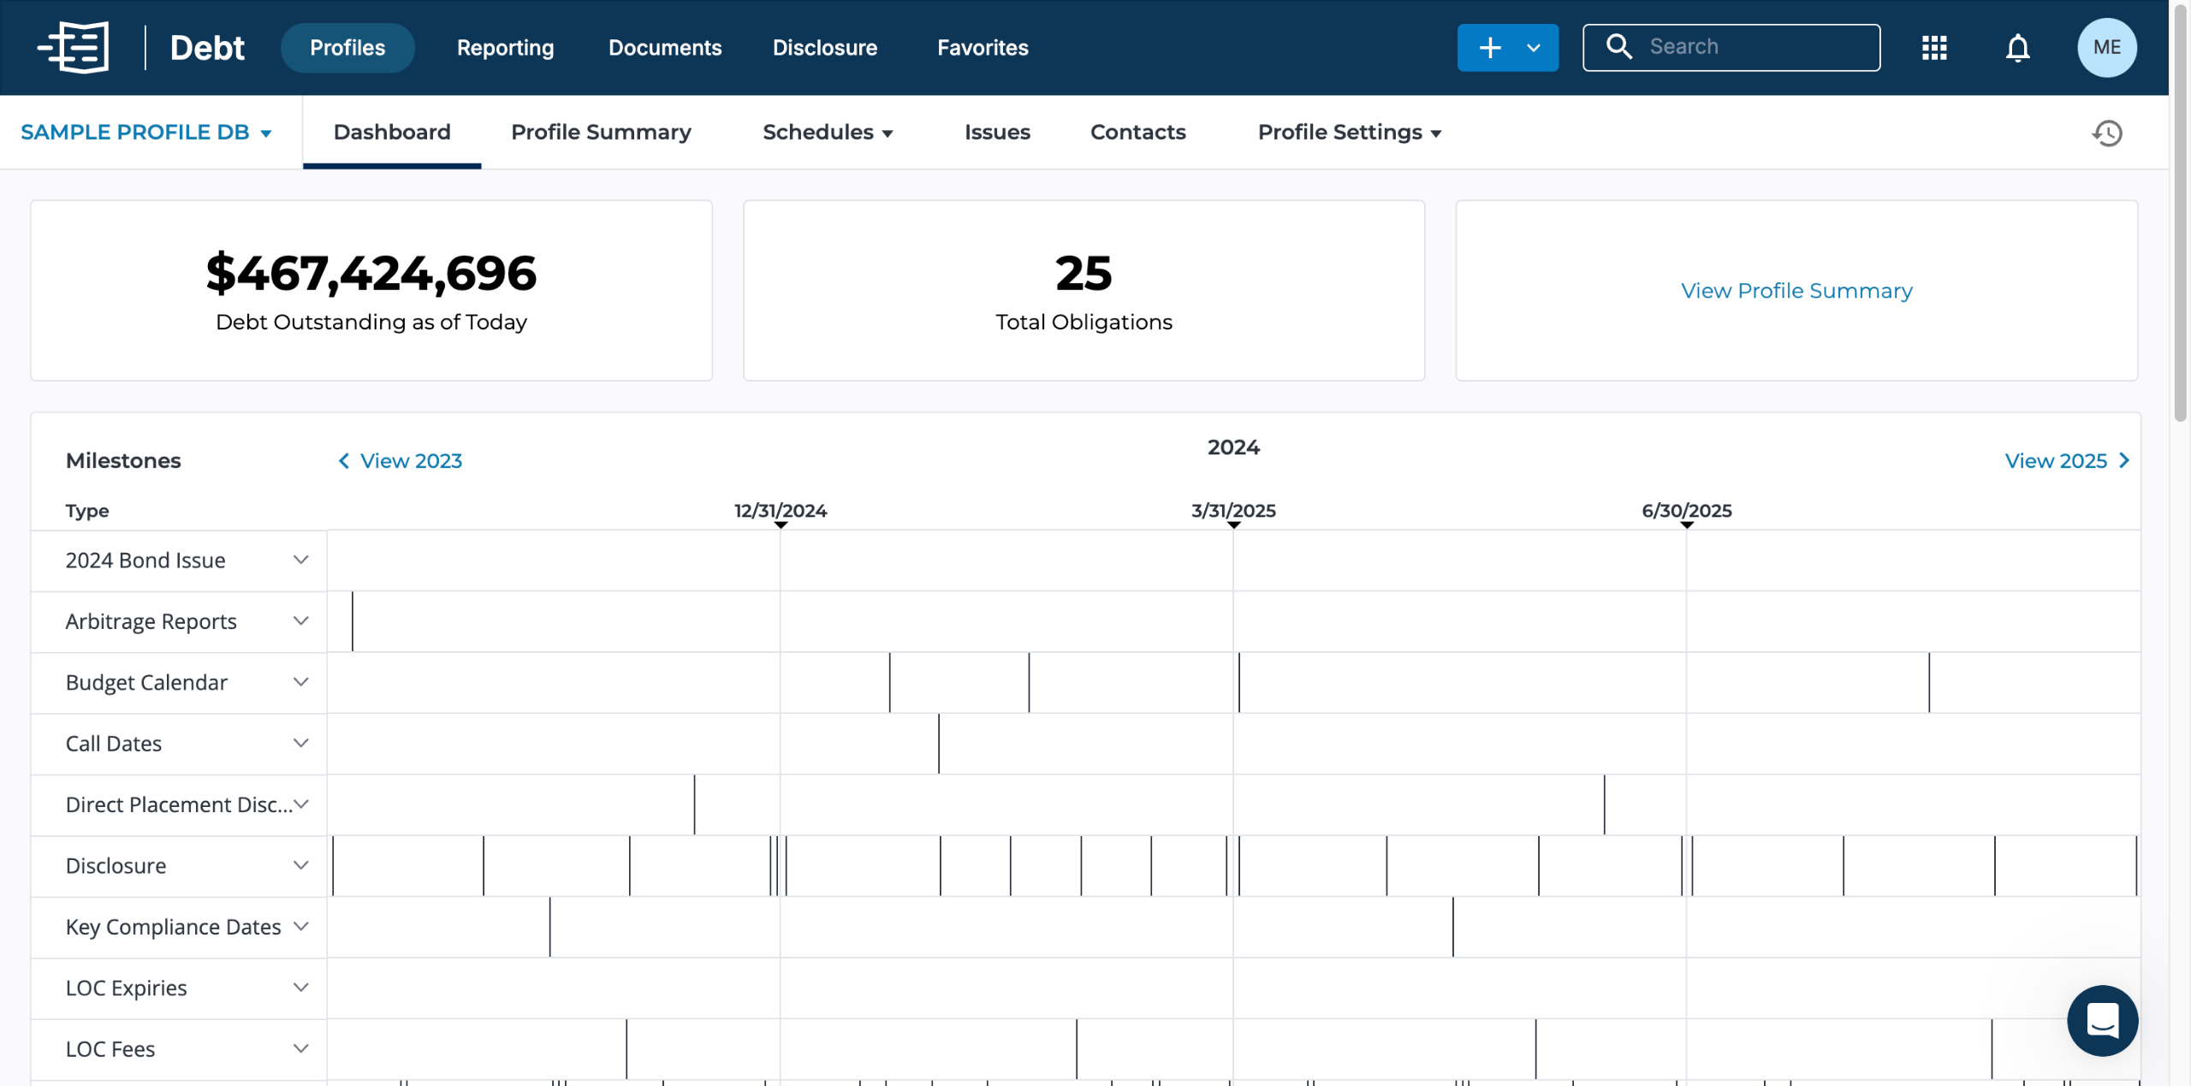Expand the Budget Calendar milestone row
Screen dimensions: 2191x1086
(300, 682)
